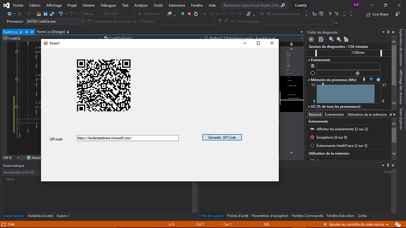Collapse the Événements section
This screenshot has width=406, height=228.
309,60
